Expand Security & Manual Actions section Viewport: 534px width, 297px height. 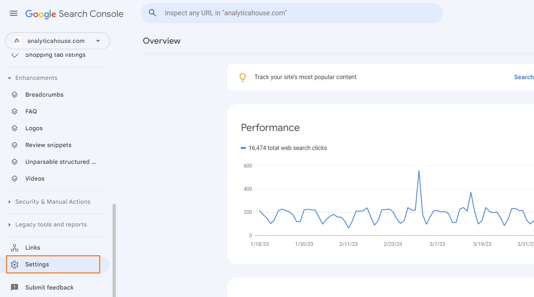(x=49, y=202)
